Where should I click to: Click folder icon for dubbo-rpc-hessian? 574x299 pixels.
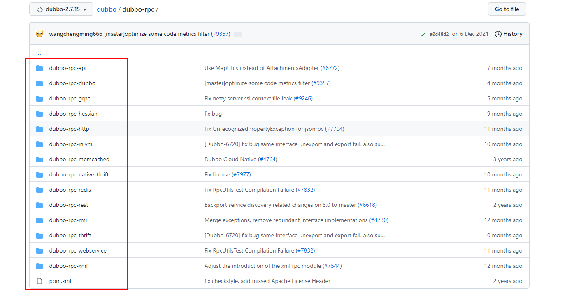pos(40,114)
